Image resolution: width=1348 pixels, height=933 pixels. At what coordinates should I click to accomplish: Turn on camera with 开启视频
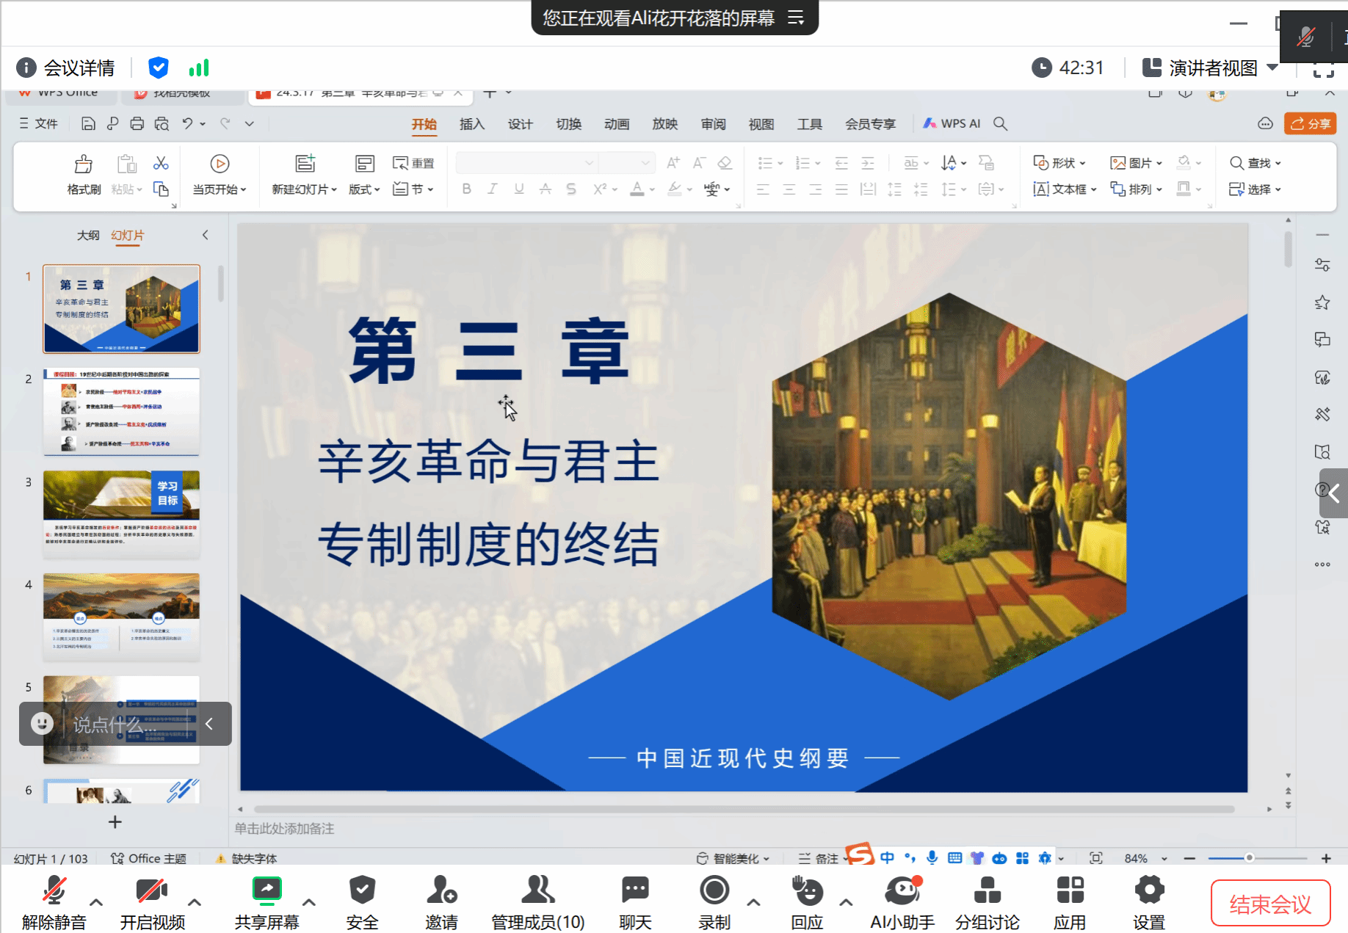[152, 890]
